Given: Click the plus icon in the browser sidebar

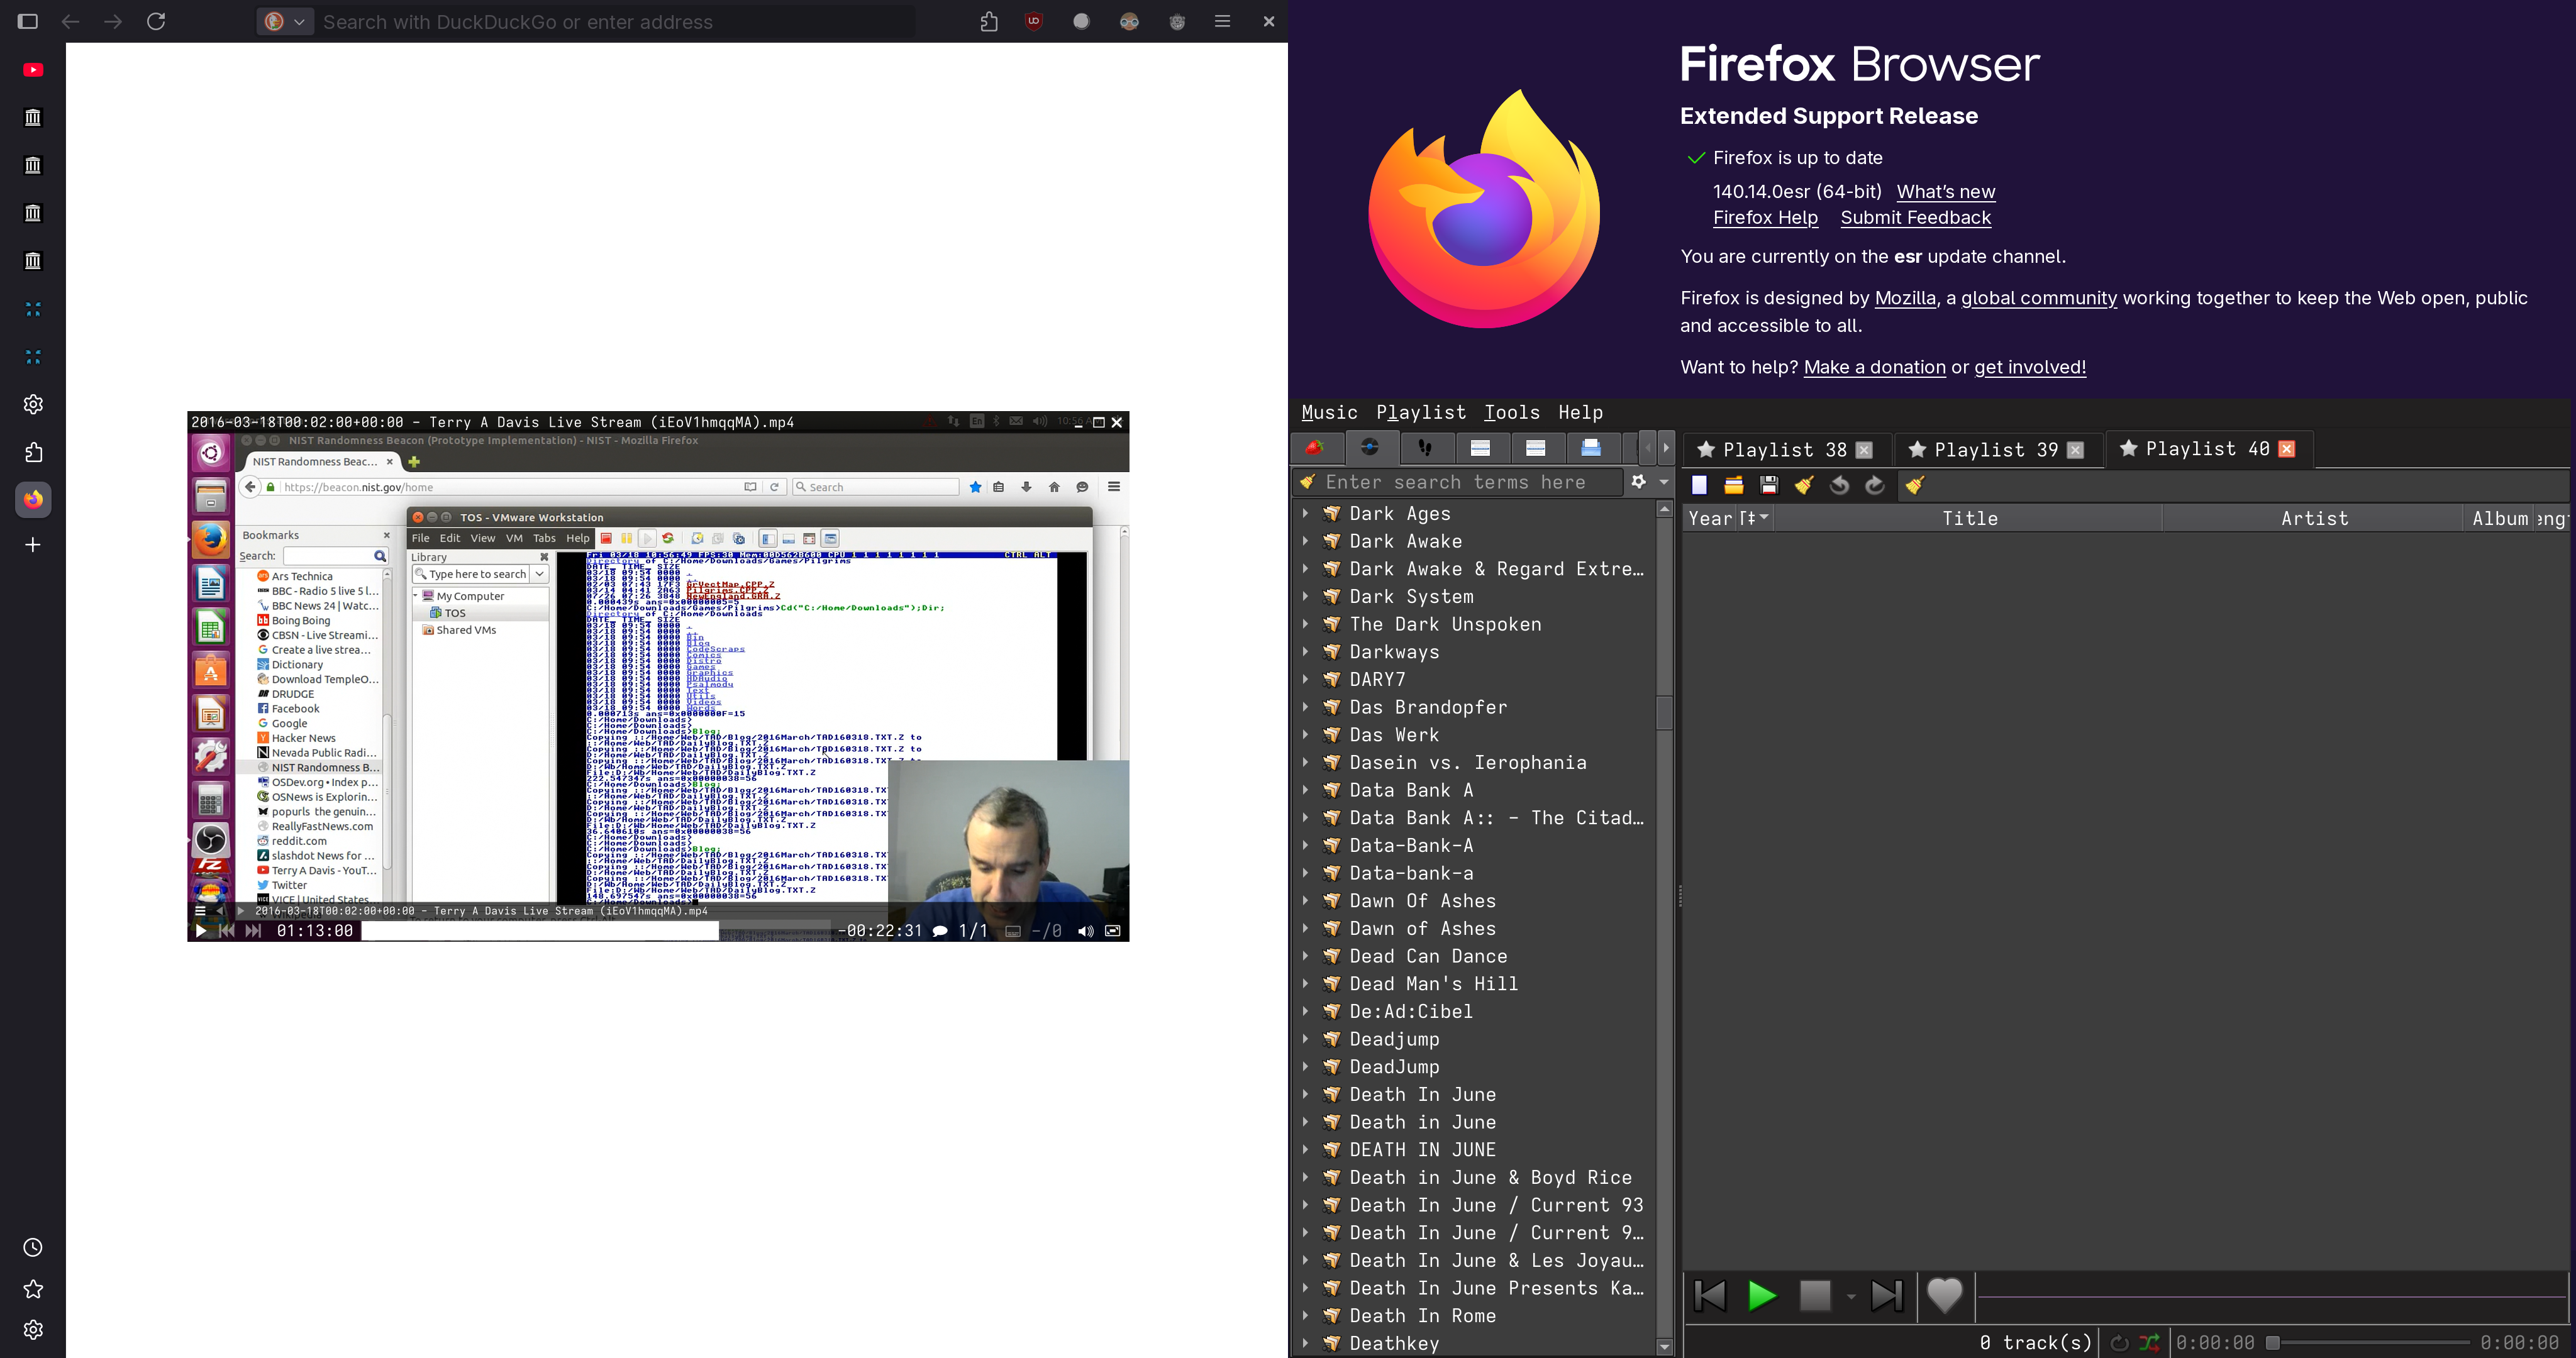Looking at the screenshot, I should point(33,545).
